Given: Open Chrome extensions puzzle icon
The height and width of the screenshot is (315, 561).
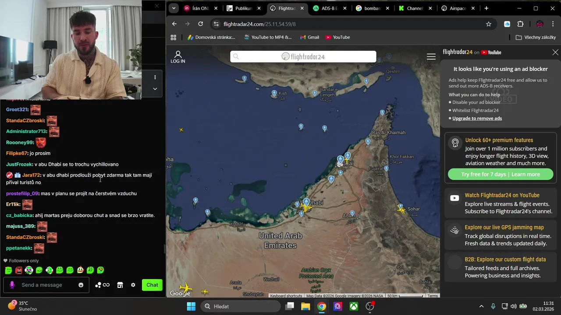Looking at the screenshot, I should [520, 24].
